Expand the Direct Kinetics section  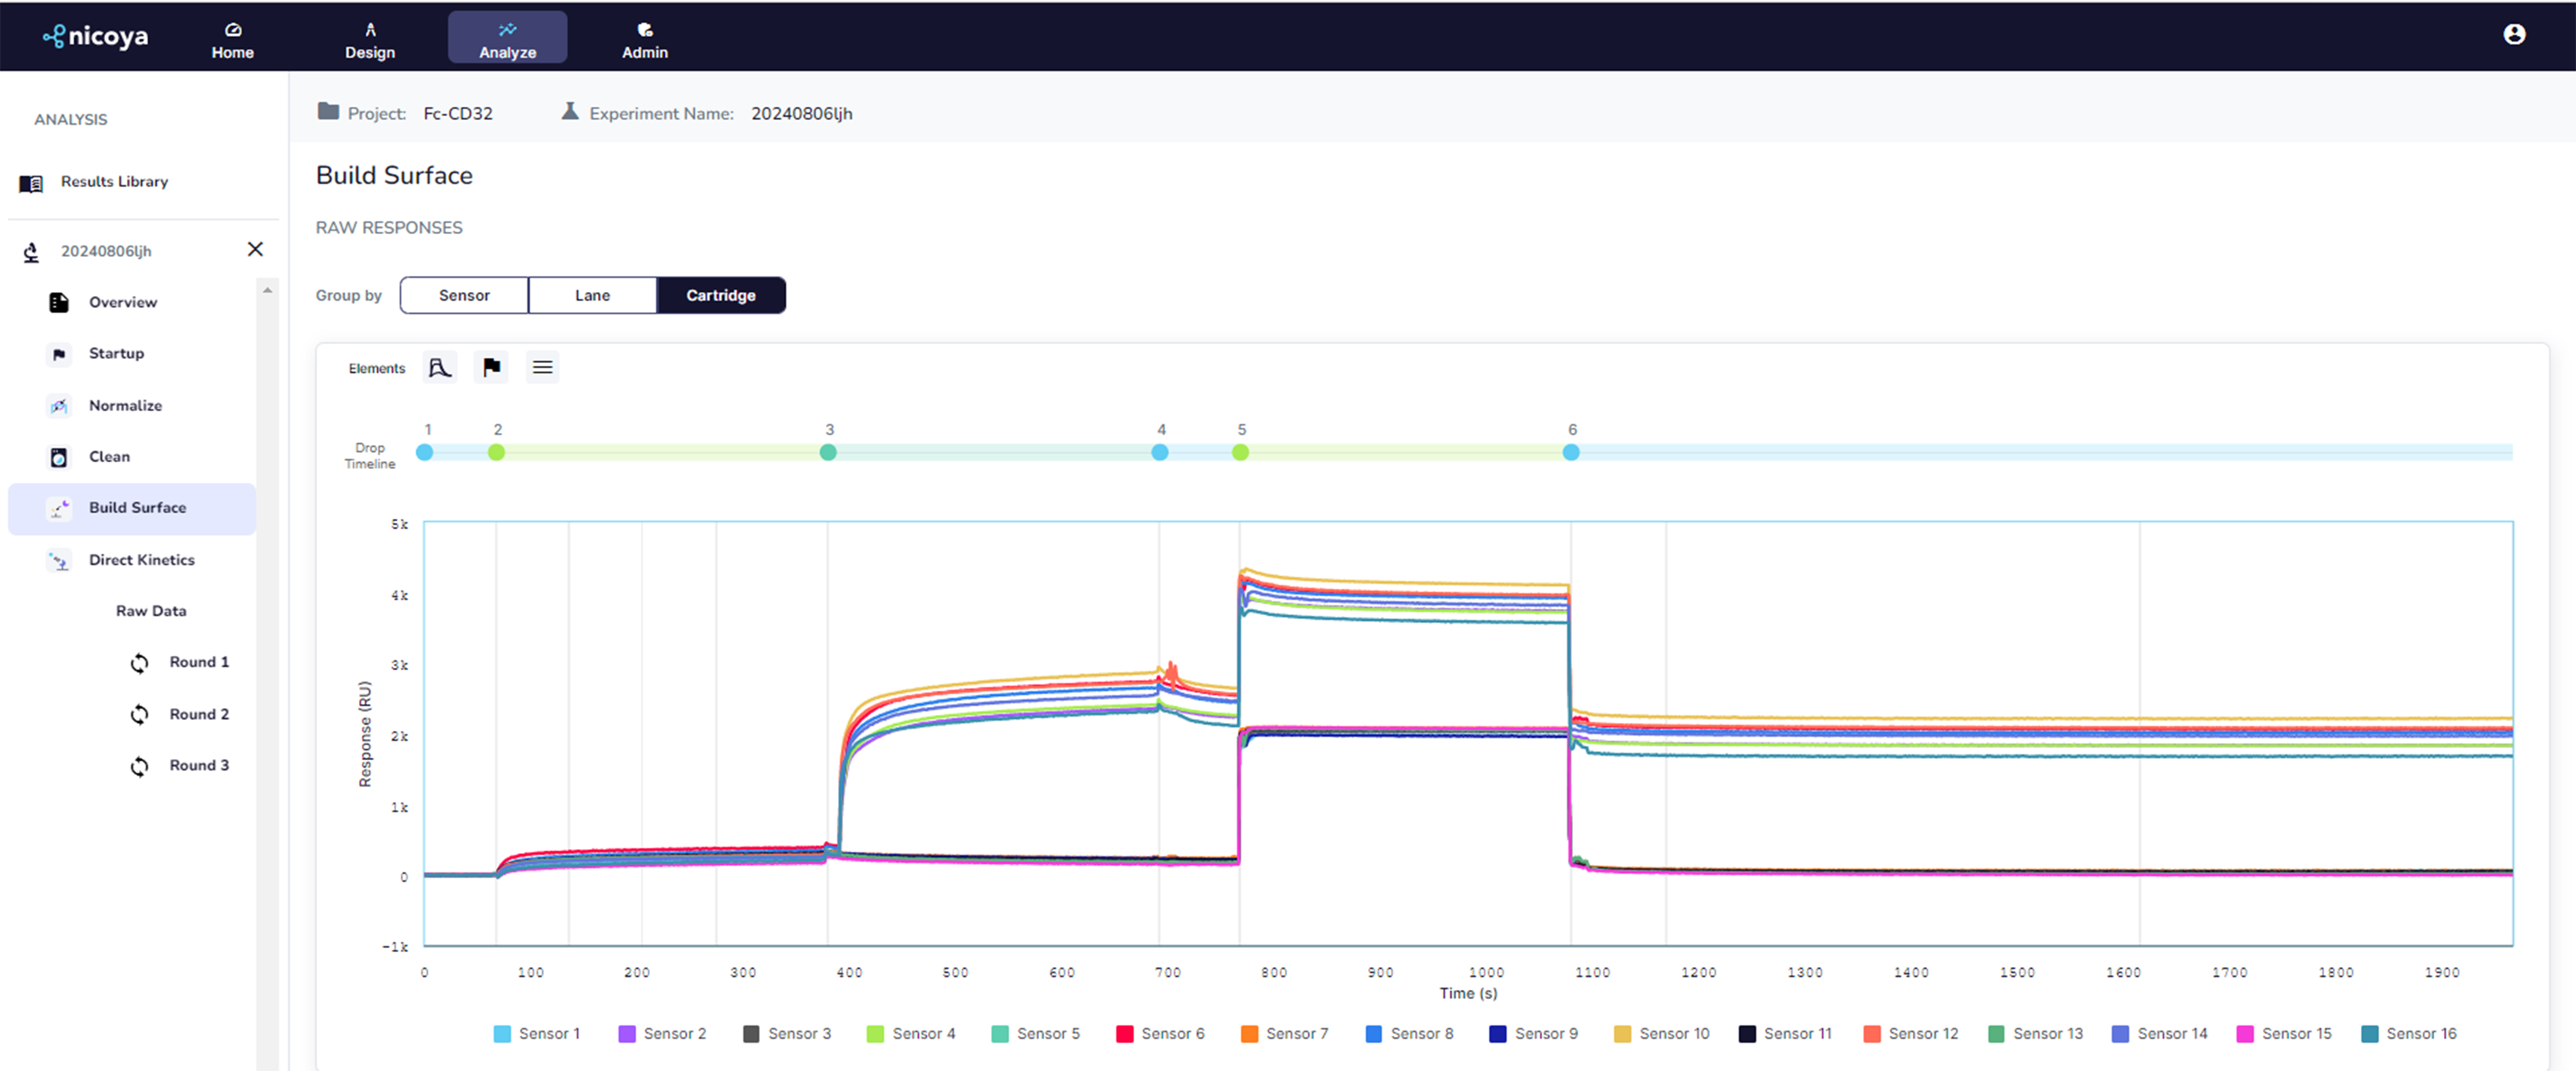pyautogui.click(x=141, y=560)
